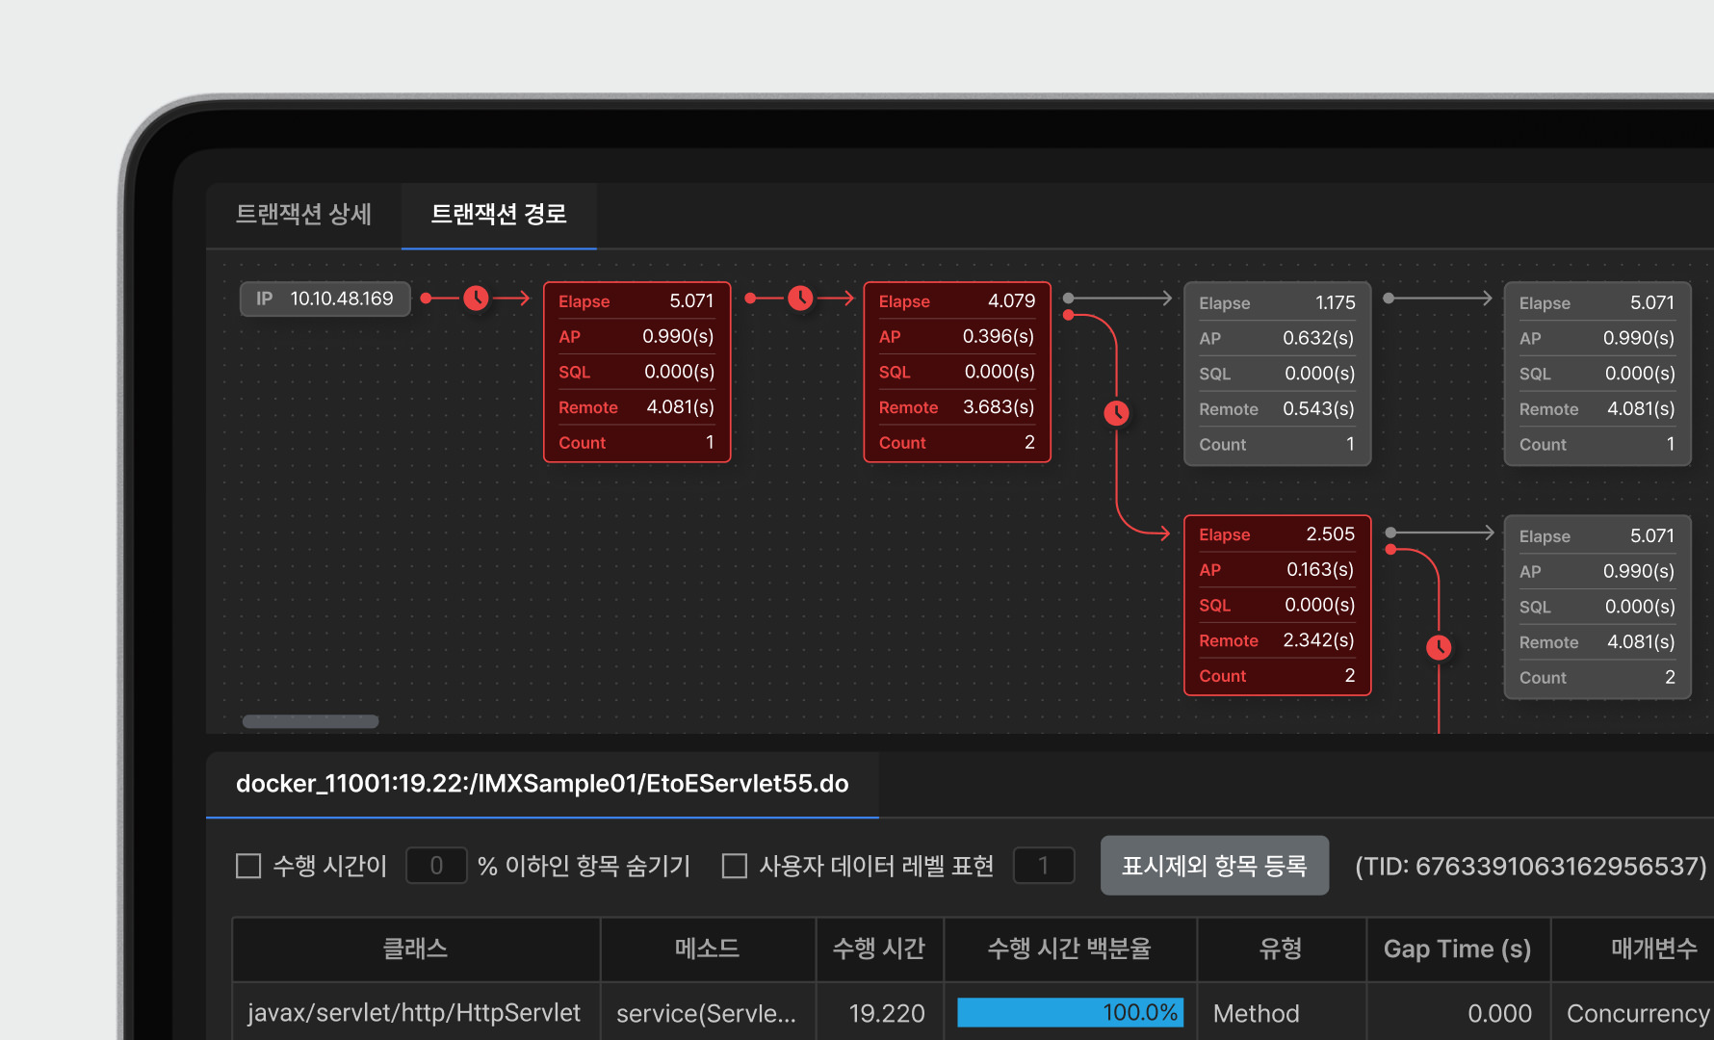
Task: Select the IP 10.10.48.169 node
Action: [325, 299]
